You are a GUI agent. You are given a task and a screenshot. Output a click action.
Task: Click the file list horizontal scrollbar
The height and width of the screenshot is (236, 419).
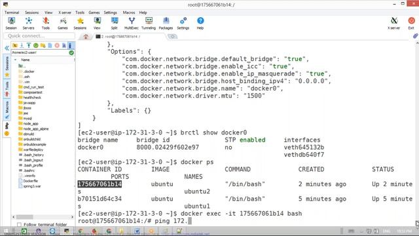pyautogui.click(x=43, y=217)
